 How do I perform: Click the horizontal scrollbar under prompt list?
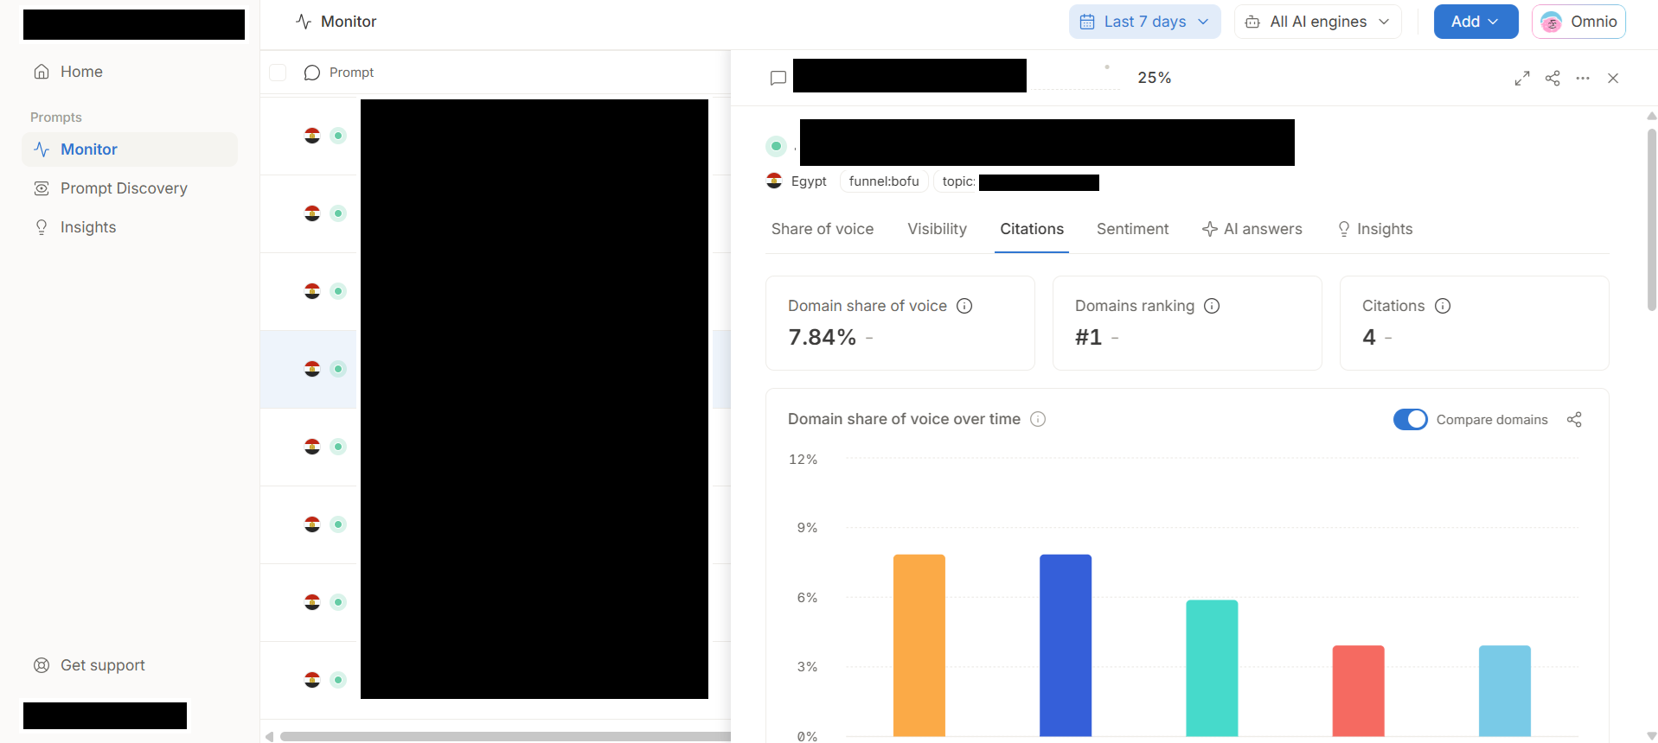pos(505,736)
